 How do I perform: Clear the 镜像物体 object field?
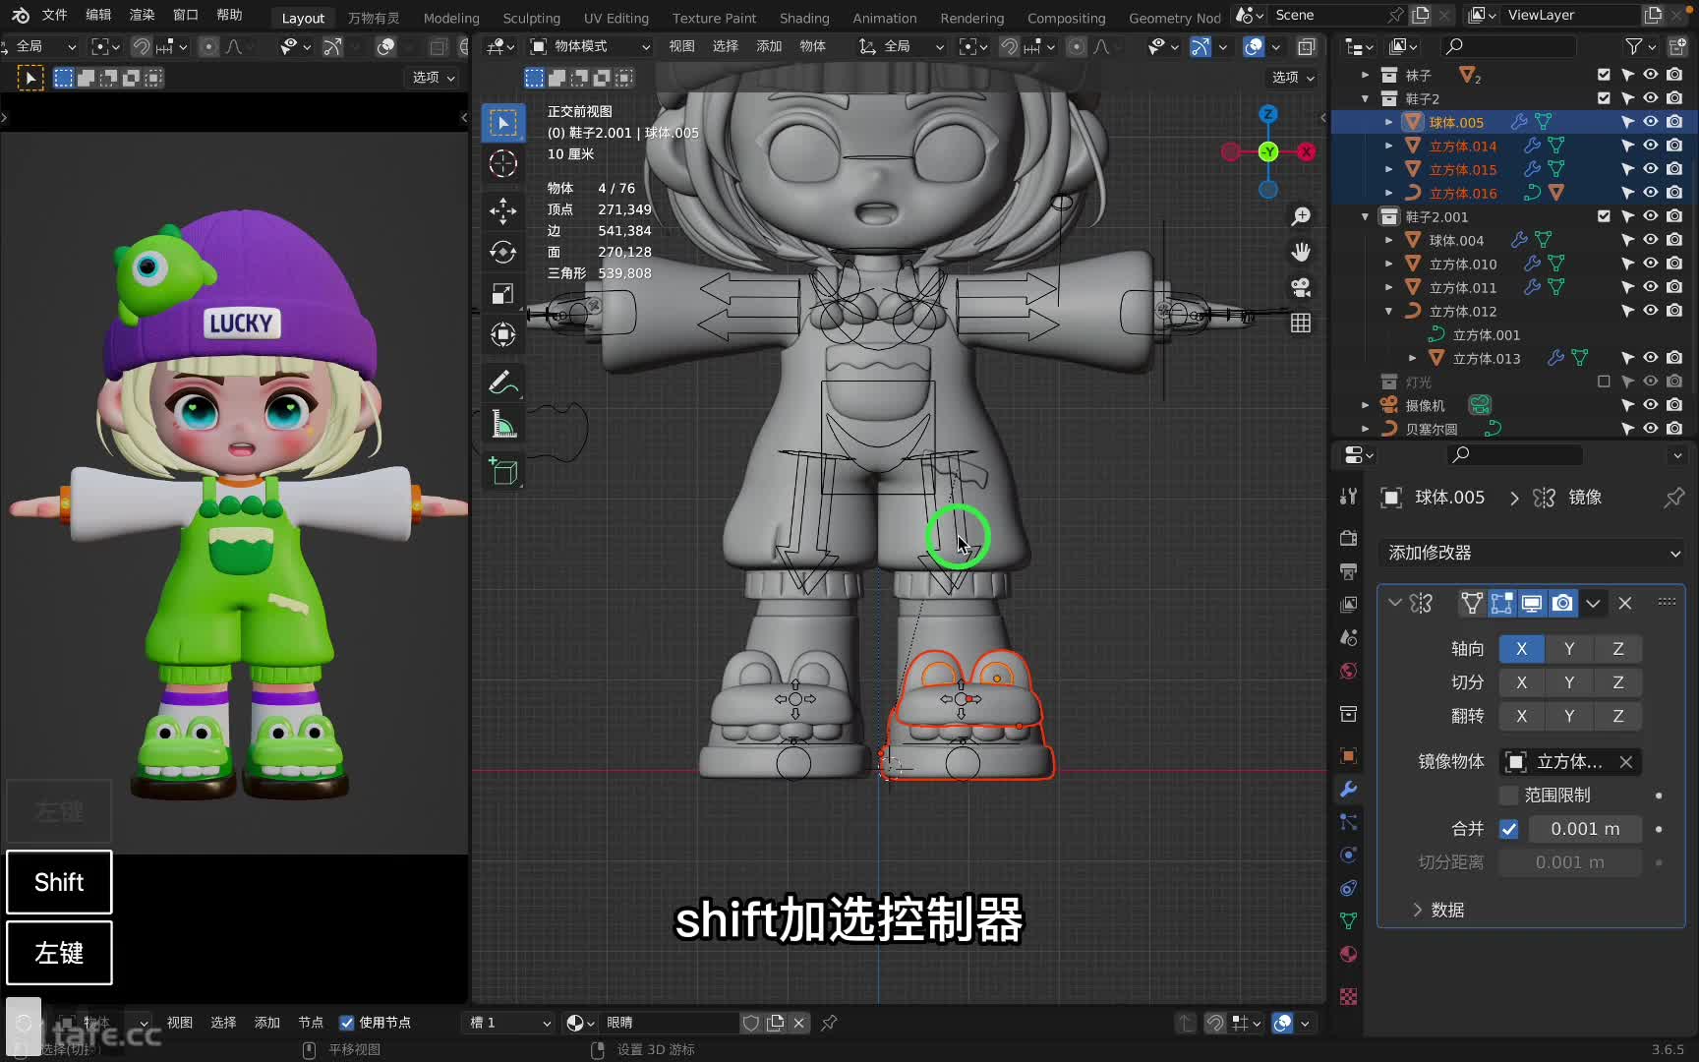1626,762
